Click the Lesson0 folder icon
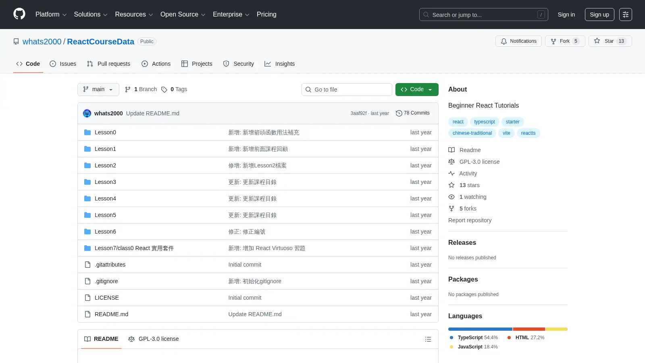 (x=87, y=132)
